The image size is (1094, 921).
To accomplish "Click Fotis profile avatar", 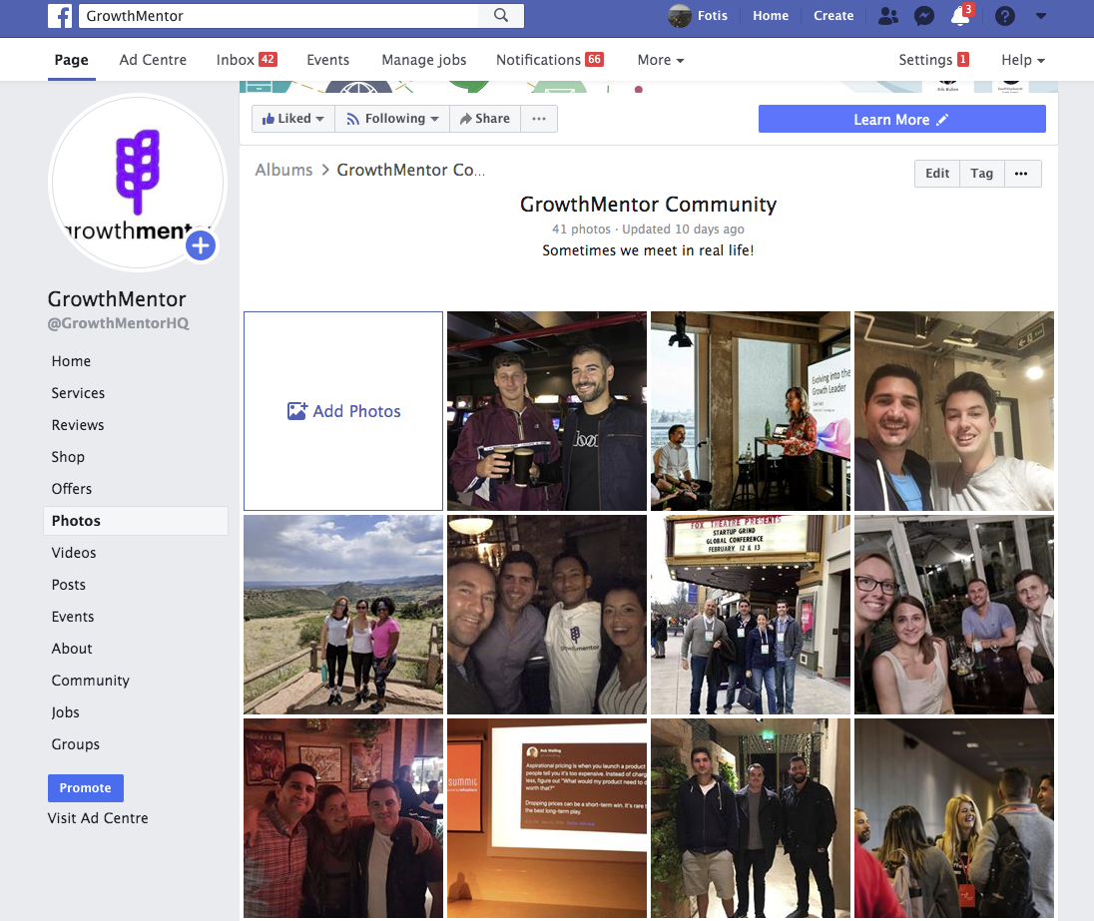I will tap(679, 15).
